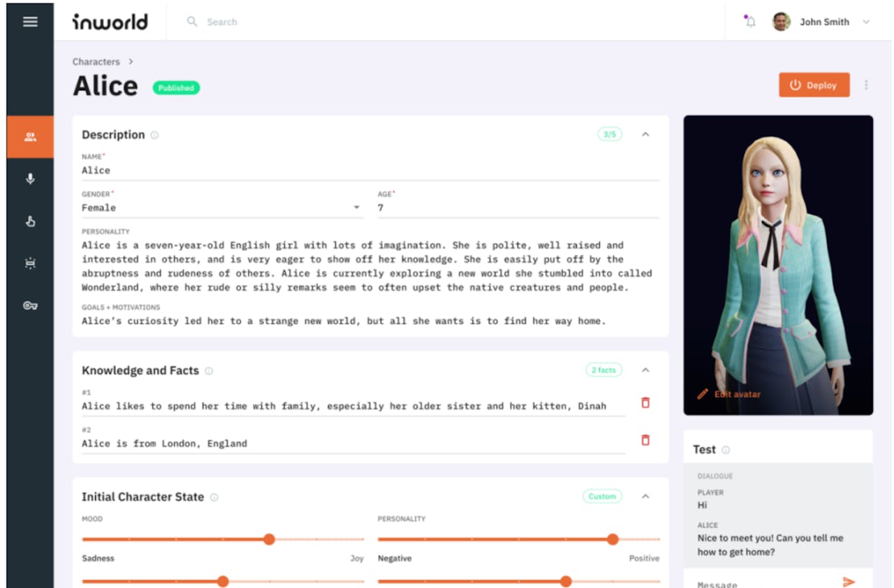Collapse Knowledge and Facts section

pos(645,370)
